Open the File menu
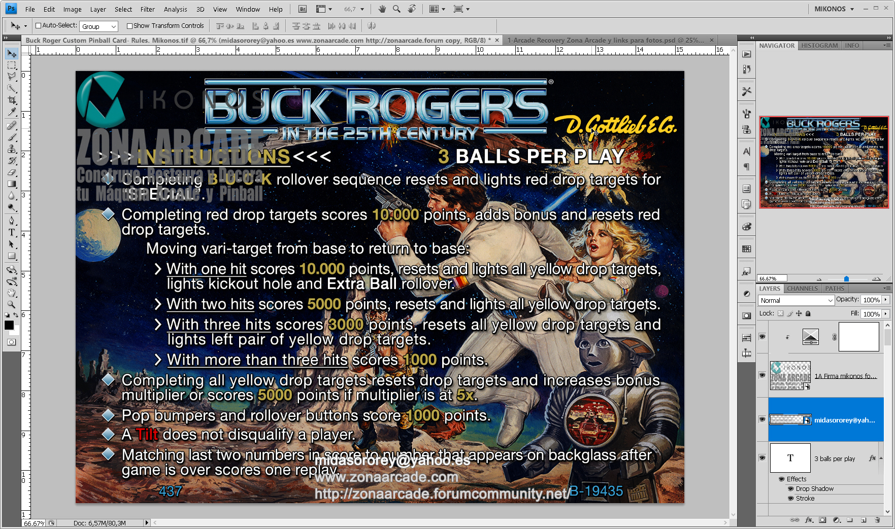 click(30, 9)
